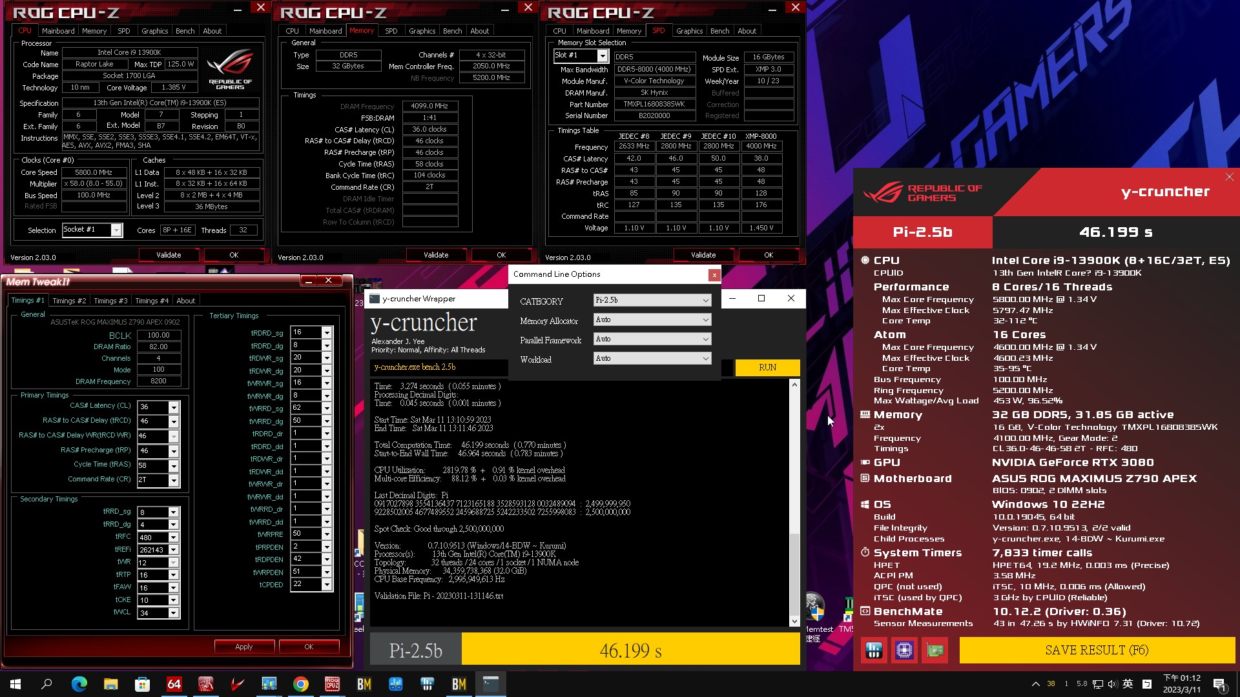The image size is (1240, 697).
Task: Switch to AIDA64 taskbar icon
Action: [x=174, y=684]
